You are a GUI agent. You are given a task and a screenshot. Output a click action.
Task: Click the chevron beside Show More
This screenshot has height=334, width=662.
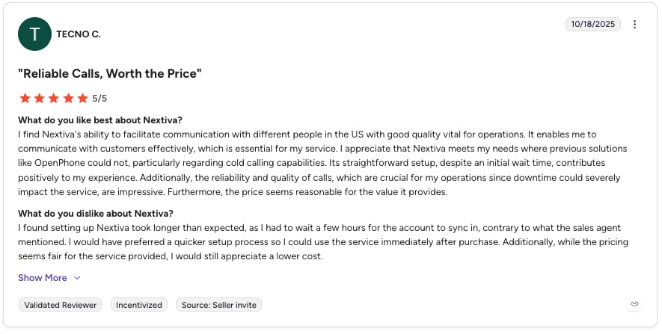[77, 278]
